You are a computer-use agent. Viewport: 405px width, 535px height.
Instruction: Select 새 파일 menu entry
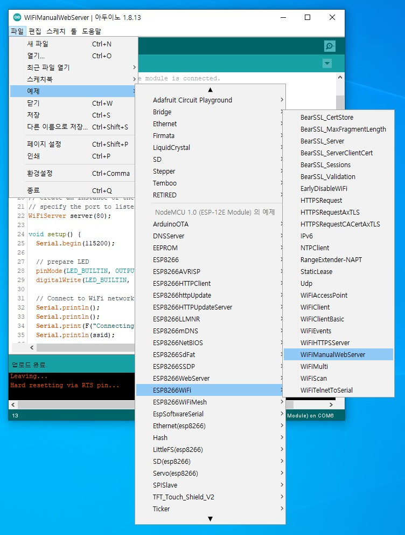tap(73, 44)
